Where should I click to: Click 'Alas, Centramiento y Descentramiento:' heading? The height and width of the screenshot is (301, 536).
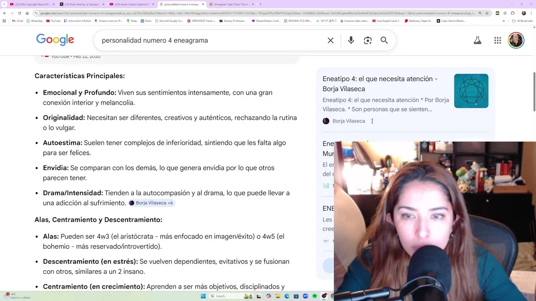[x=98, y=219]
